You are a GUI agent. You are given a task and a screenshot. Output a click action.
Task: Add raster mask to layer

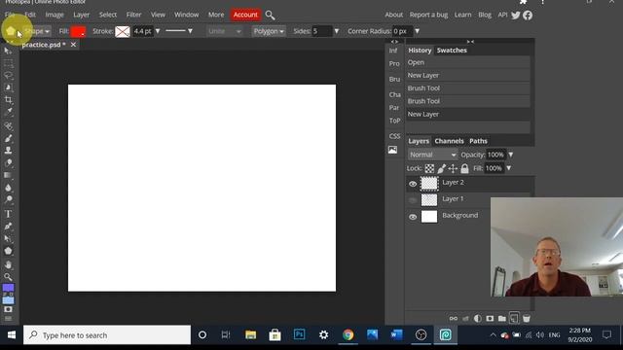pyautogui.click(x=490, y=318)
